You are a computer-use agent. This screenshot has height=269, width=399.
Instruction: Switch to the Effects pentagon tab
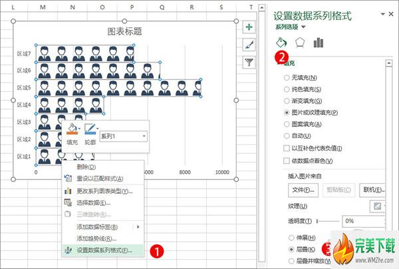coord(299,43)
